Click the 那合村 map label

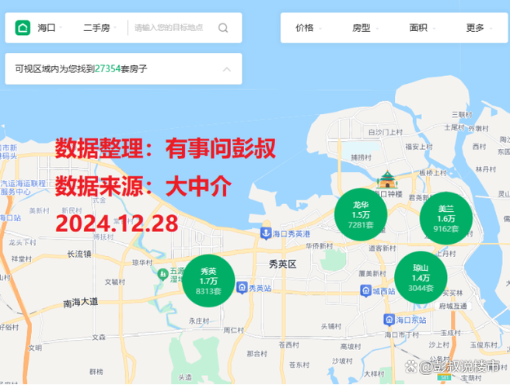tap(257, 353)
